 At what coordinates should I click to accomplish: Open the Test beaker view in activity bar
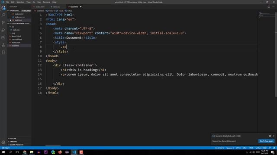pos(3,45)
